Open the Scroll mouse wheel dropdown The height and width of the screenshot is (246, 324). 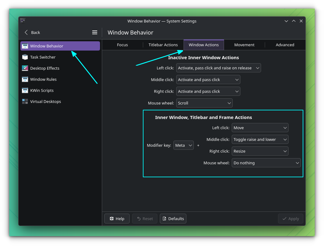(x=204, y=103)
